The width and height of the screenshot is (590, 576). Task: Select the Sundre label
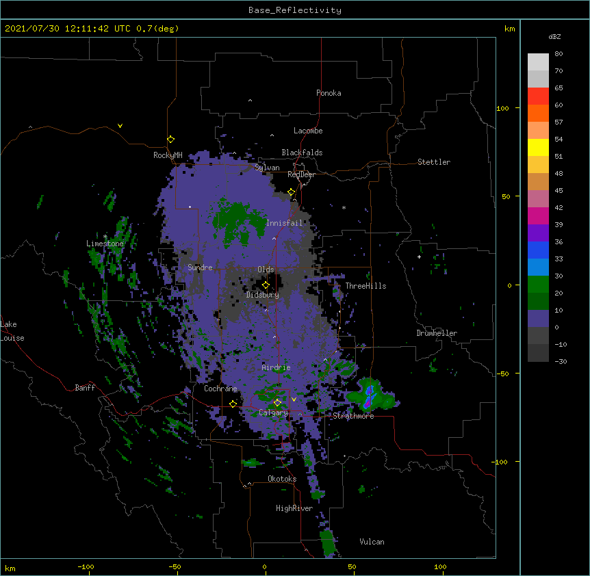tap(200, 267)
